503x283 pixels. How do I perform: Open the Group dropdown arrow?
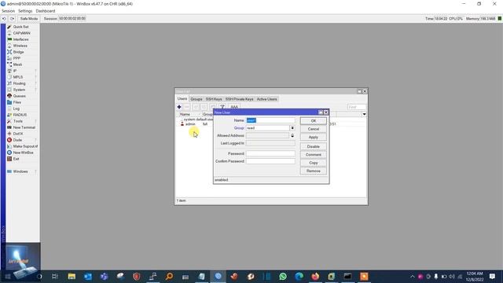point(292,128)
